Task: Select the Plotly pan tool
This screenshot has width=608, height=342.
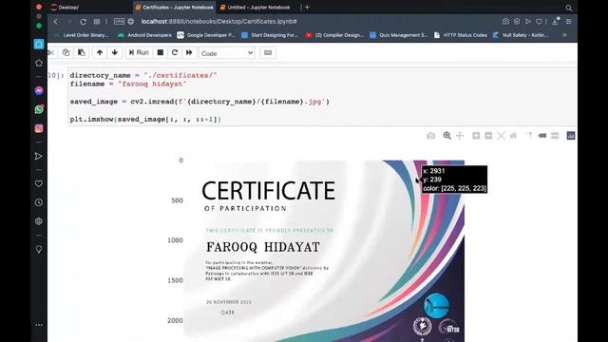Action: pos(460,135)
